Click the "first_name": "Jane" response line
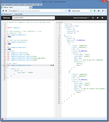Viewport: 109px width, 122px height. (x=82, y=83)
